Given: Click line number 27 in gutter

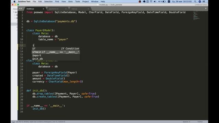Looking at the screenshot, I should point(21,91).
